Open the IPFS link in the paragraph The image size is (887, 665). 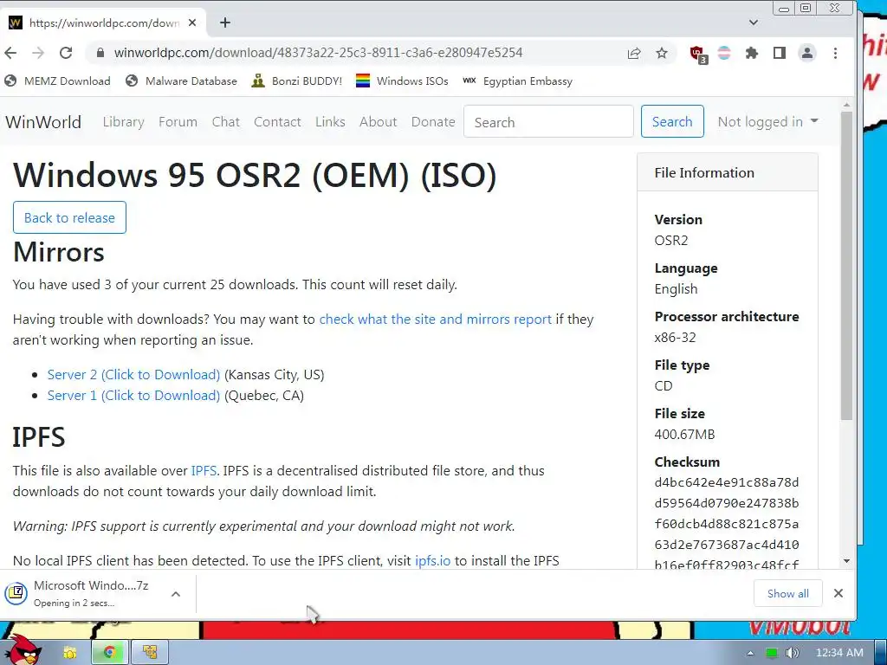coord(204,470)
